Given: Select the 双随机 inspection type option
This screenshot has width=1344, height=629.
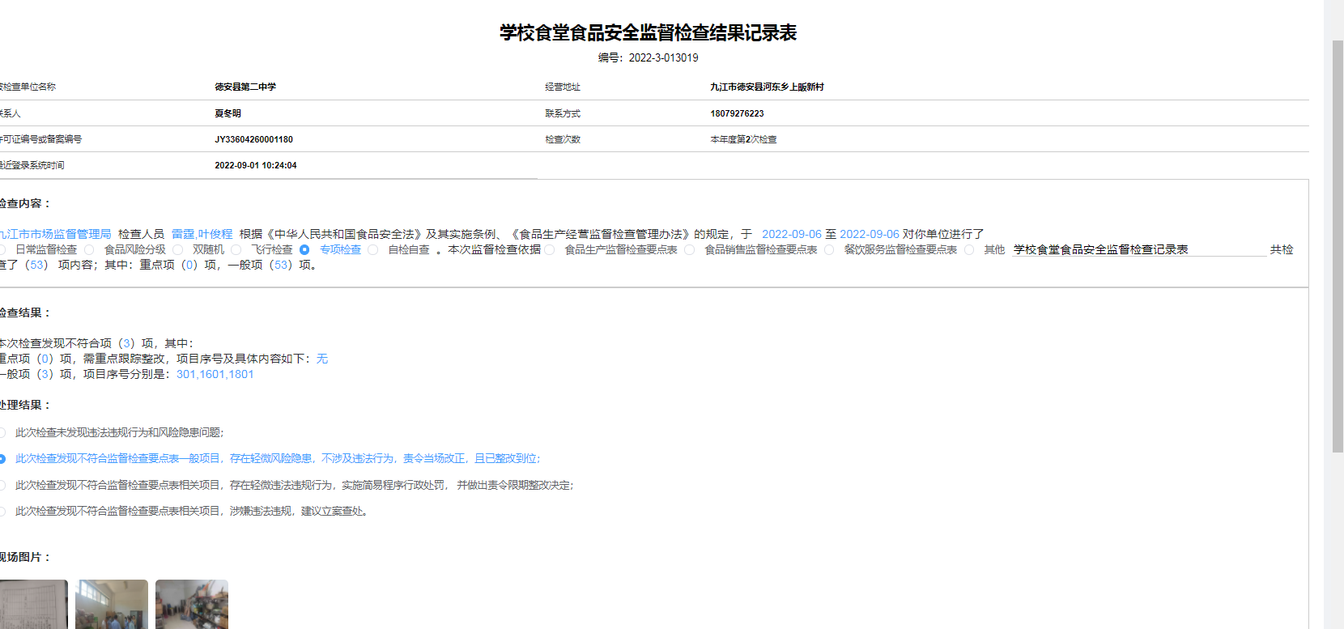Looking at the screenshot, I should [x=177, y=250].
